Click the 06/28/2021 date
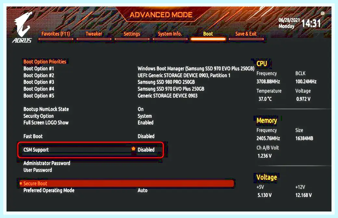 289,20
